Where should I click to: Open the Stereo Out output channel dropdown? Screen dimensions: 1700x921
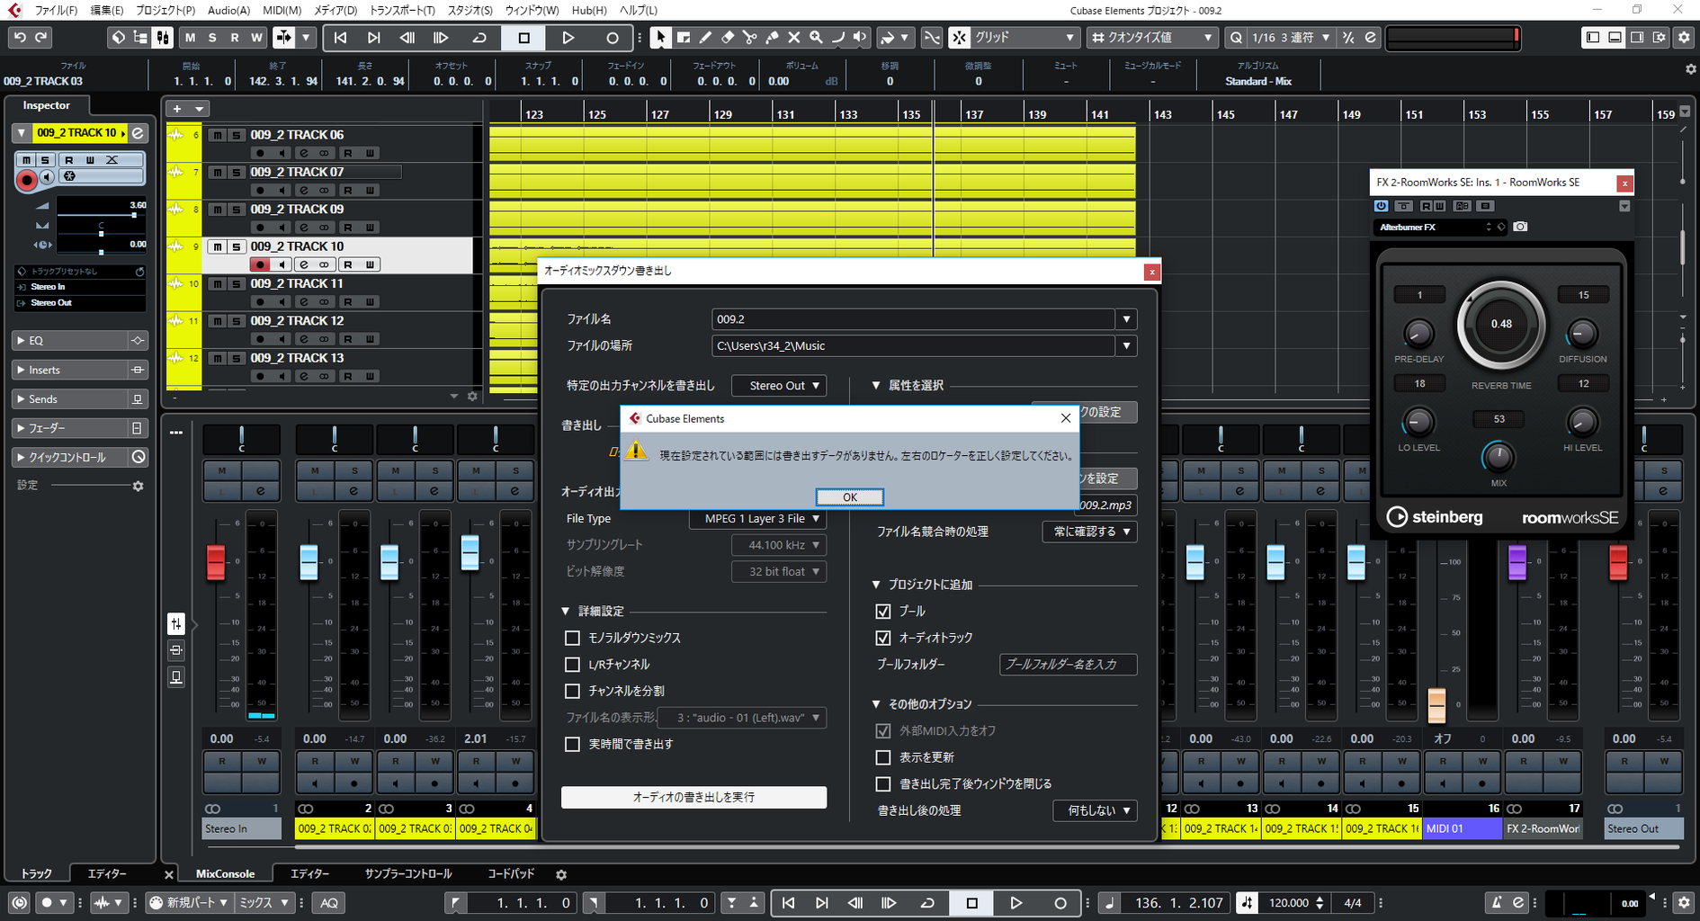coord(779,386)
